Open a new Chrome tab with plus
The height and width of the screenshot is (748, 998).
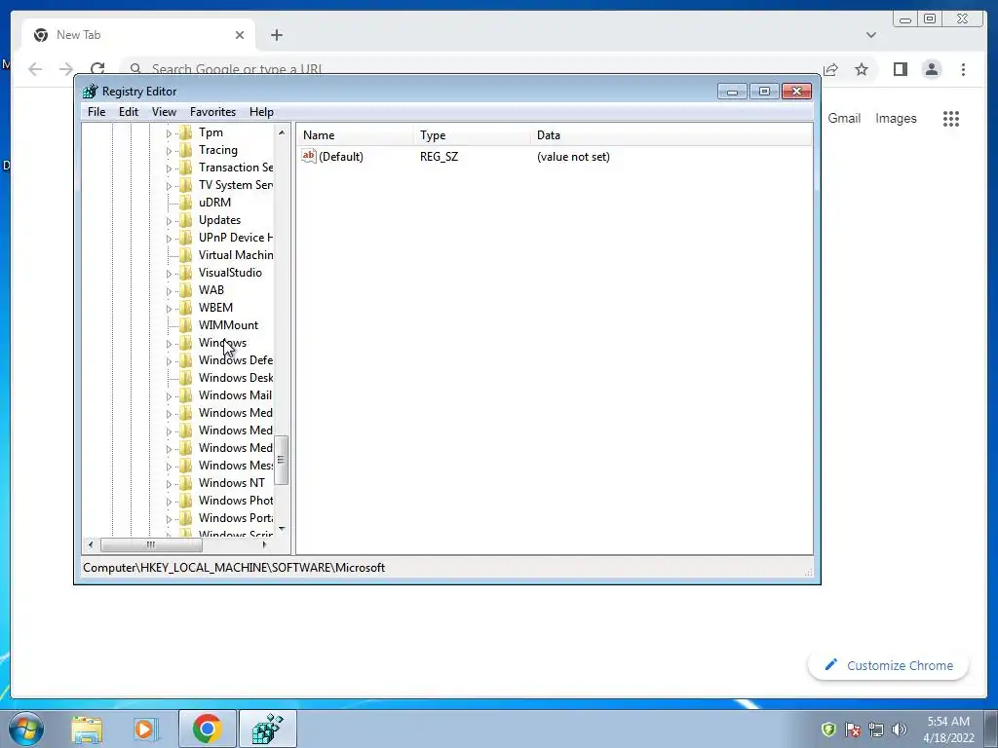click(x=276, y=35)
